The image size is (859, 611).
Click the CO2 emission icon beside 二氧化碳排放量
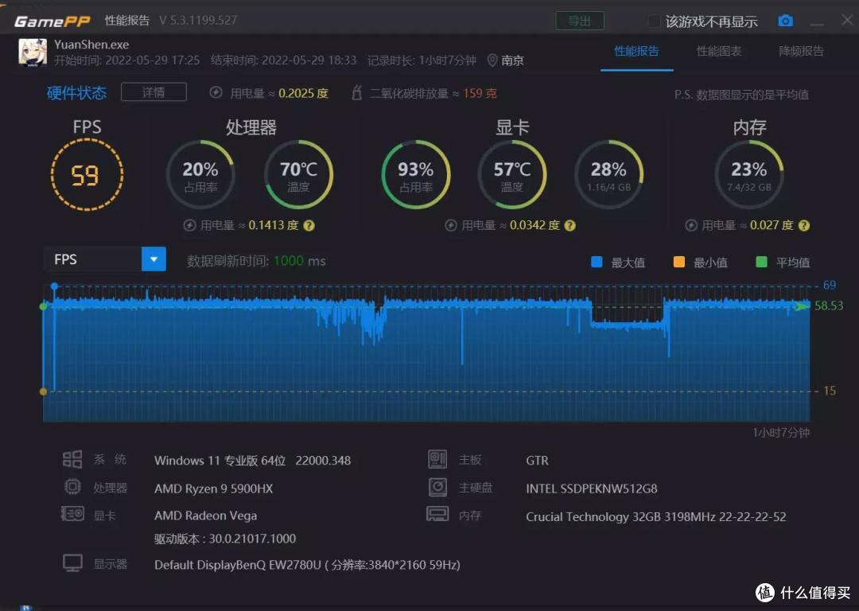point(356,92)
